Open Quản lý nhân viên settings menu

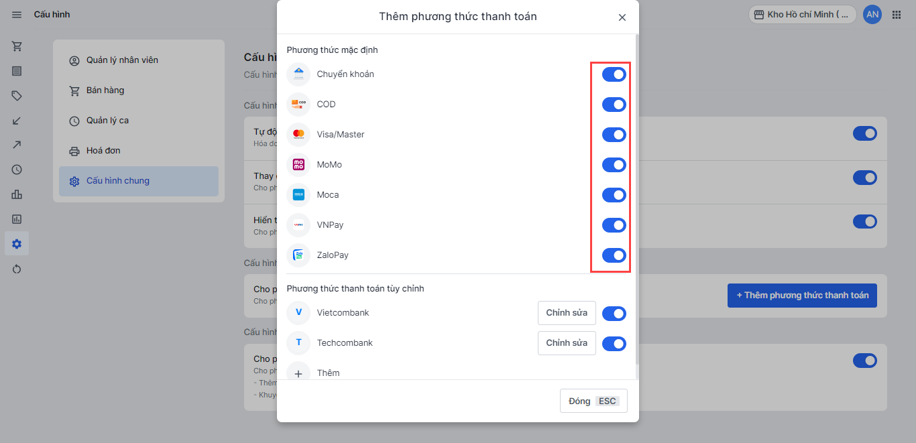122,60
